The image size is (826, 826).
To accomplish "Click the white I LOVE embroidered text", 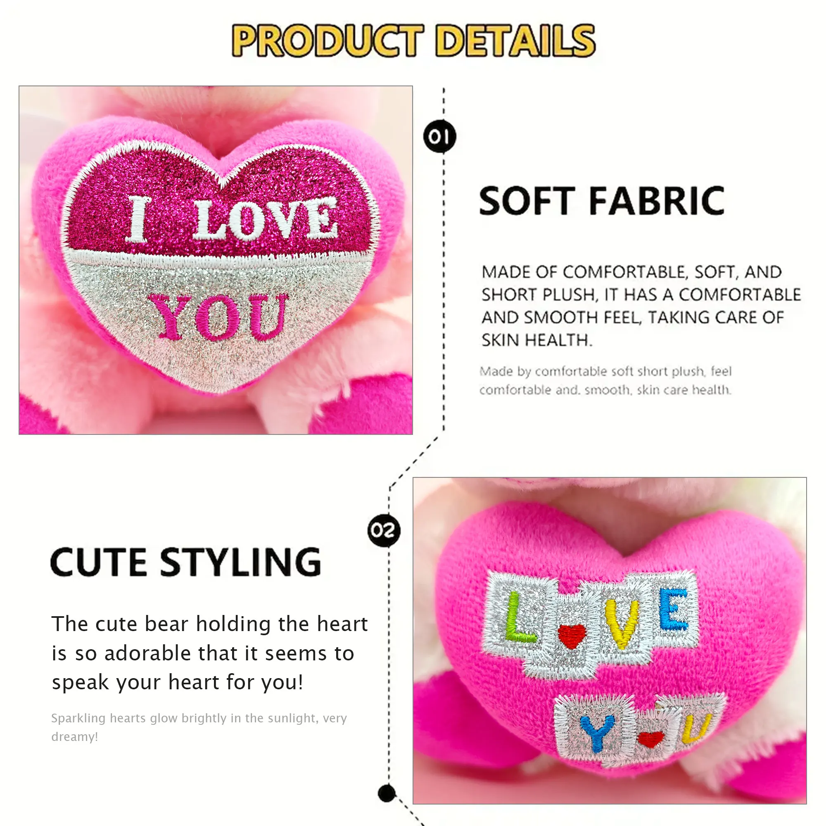I will (233, 219).
